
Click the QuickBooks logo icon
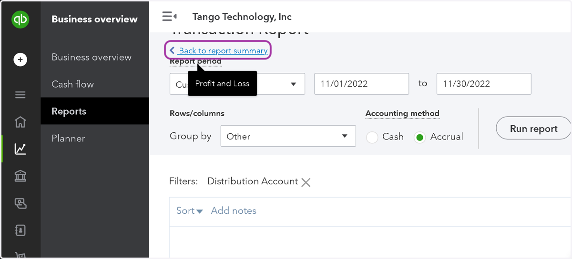point(20,20)
